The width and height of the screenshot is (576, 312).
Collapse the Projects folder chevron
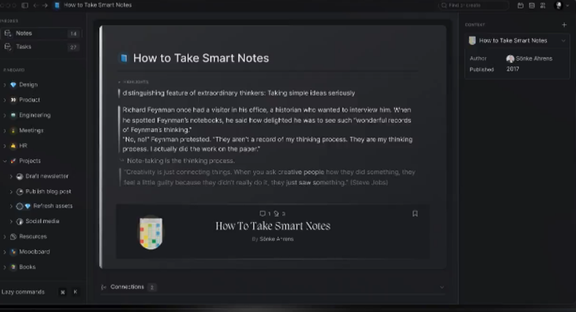[5, 161]
